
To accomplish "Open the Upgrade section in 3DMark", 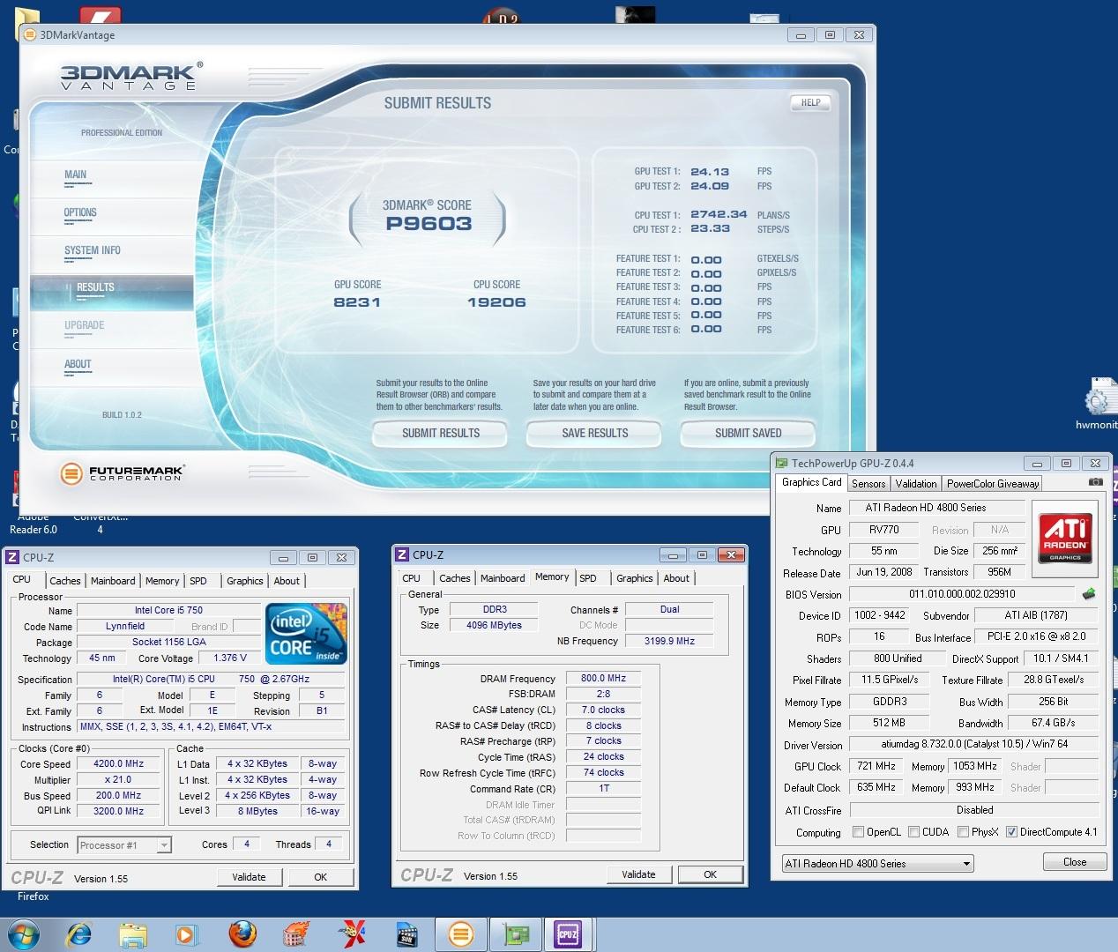I will click(85, 325).
